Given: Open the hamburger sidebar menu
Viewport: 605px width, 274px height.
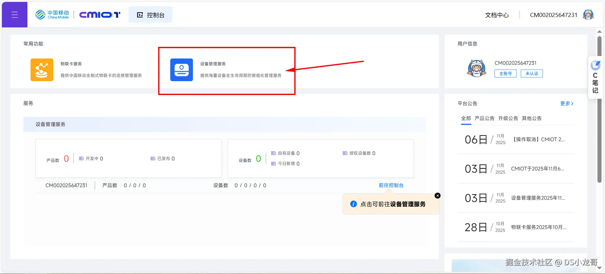Looking at the screenshot, I should (x=14, y=15).
